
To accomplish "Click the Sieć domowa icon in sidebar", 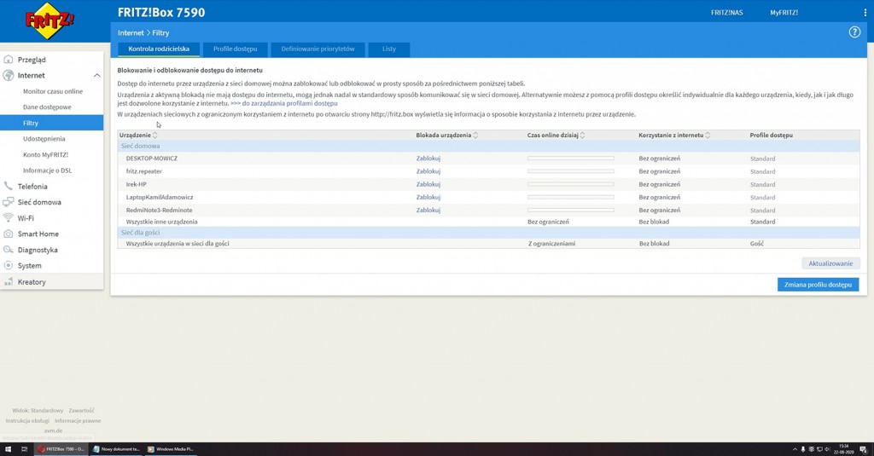I will pos(9,203).
